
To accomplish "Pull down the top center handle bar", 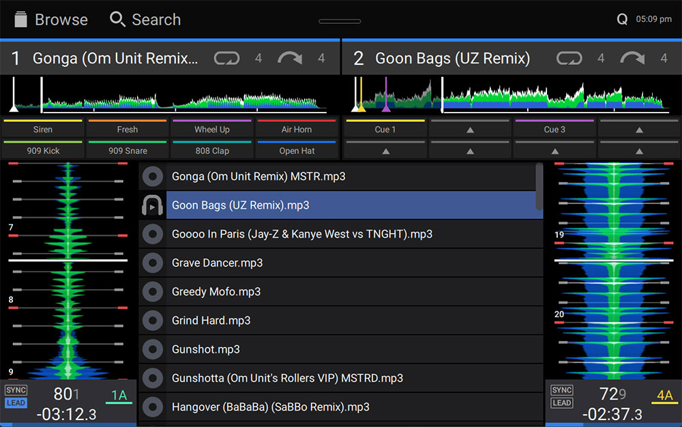I will pyautogui.click(x=340, y=21).
